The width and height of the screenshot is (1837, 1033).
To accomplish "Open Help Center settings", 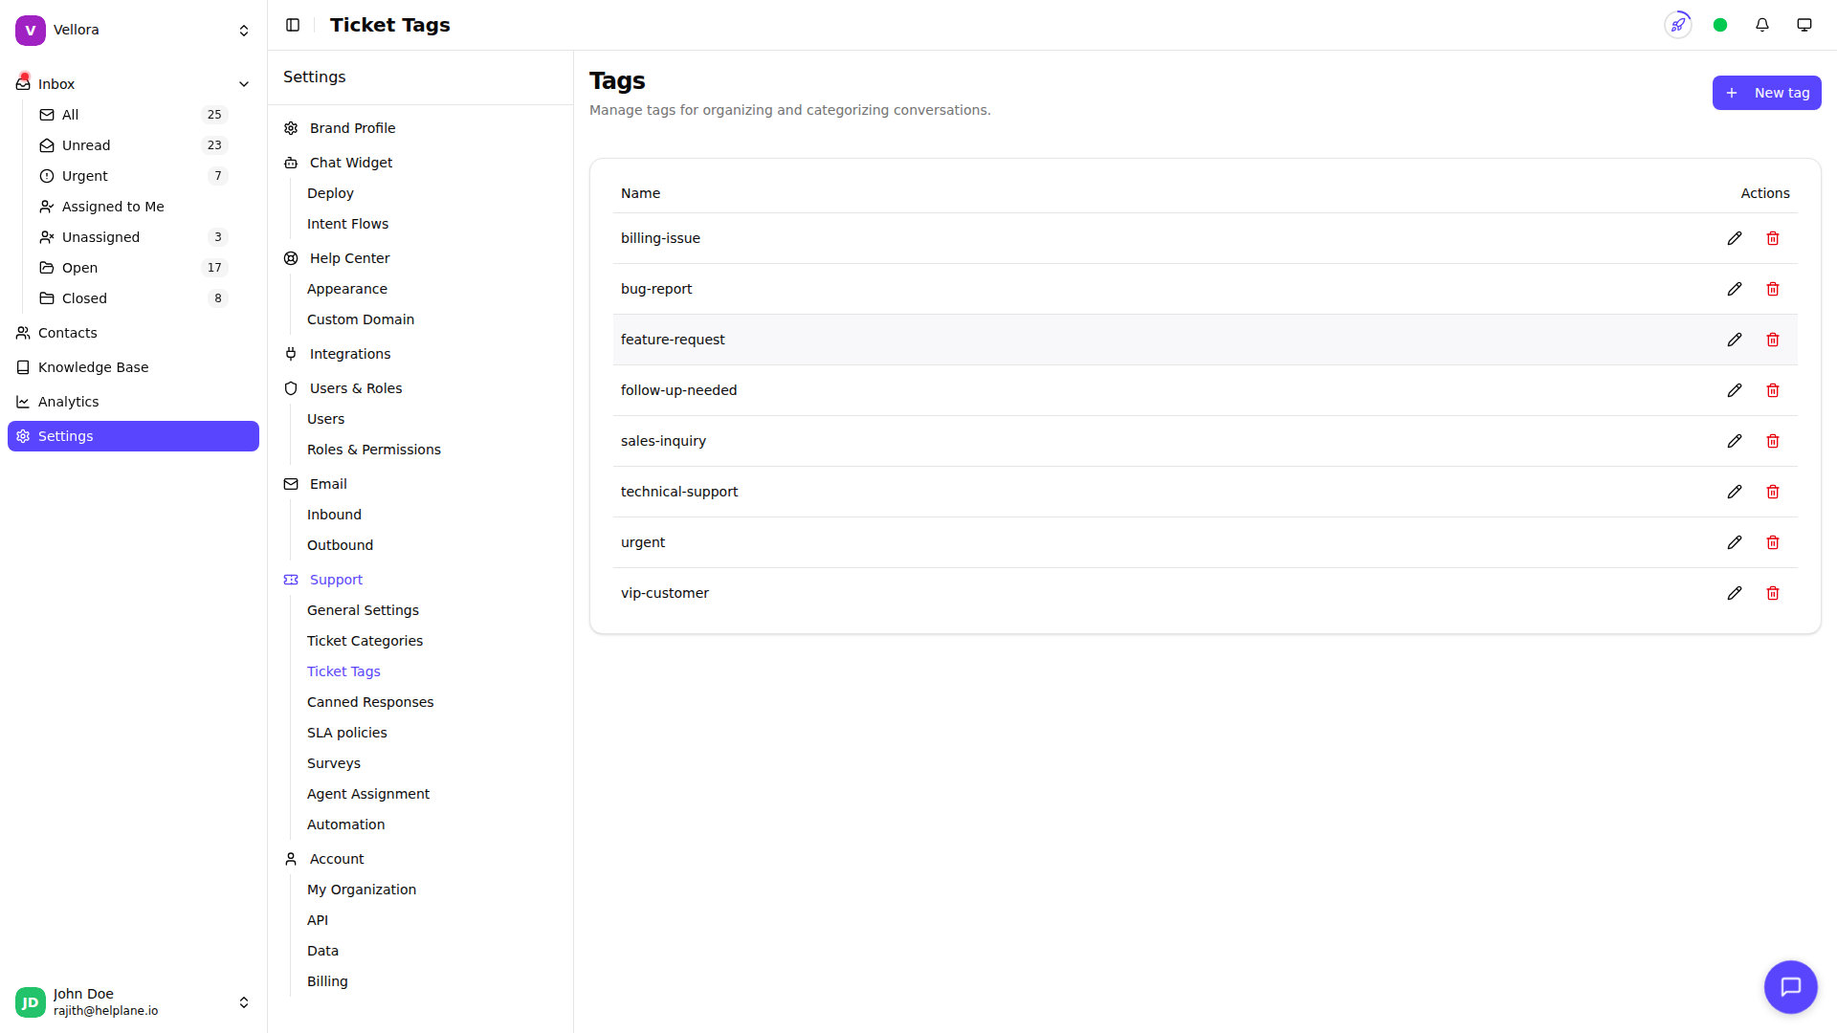I will [x=349, y=258].
